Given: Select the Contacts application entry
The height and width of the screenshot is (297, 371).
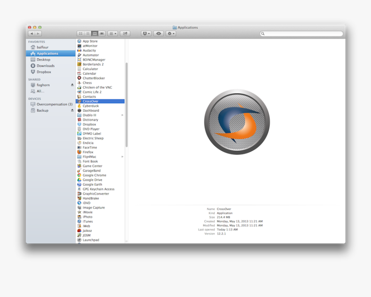Looking at the screenshot, I should (101, 97).
